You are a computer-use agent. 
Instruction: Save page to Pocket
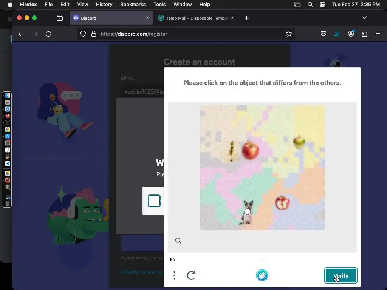[324, 34]
